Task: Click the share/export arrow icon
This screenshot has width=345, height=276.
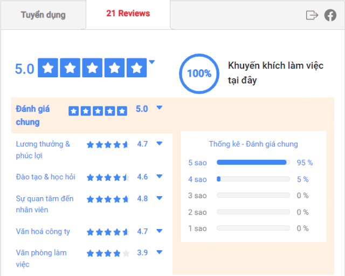Action: click(312, 15)
